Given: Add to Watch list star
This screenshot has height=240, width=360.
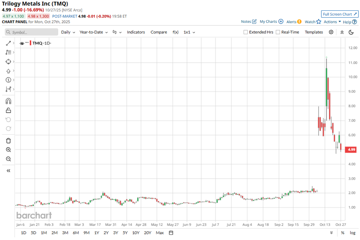Looking at the screenshot, I should 318,21.
